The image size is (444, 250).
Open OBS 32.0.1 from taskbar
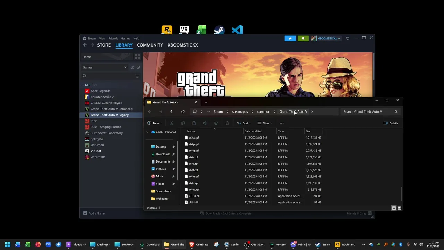254,244
